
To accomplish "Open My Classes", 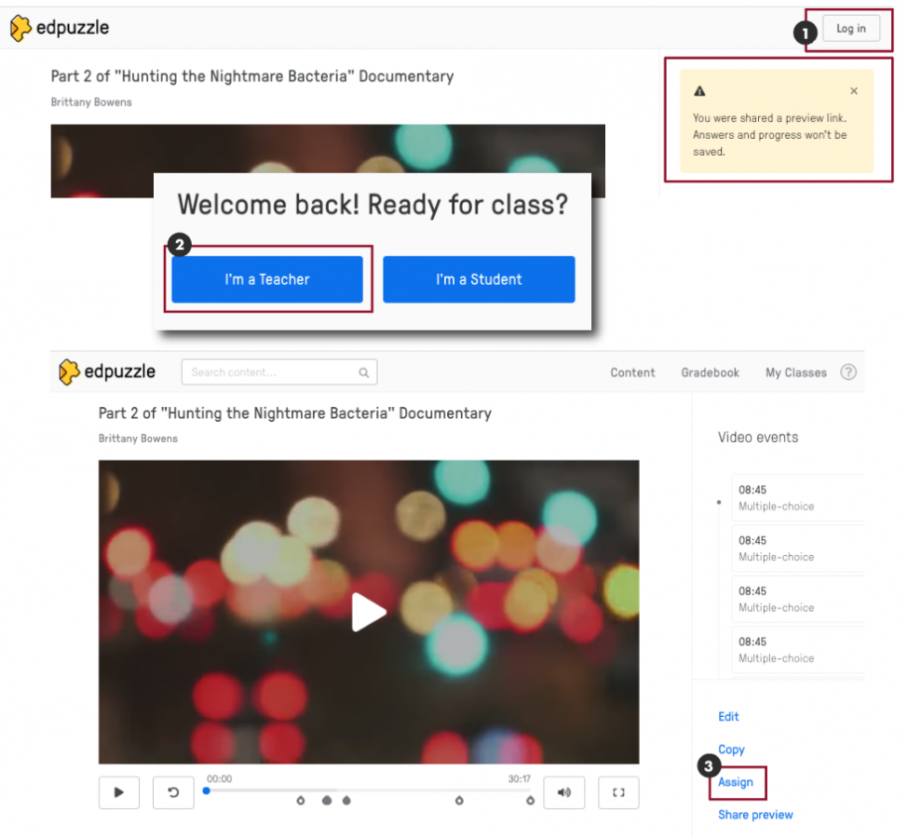I will pyautogui.click(x=795, y=372).
